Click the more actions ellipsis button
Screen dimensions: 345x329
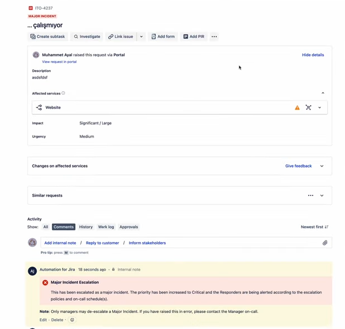point(214,37)
